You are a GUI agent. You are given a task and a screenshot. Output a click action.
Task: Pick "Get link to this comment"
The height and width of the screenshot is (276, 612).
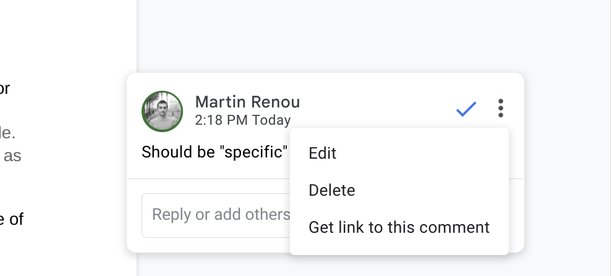tap(399, 227)
